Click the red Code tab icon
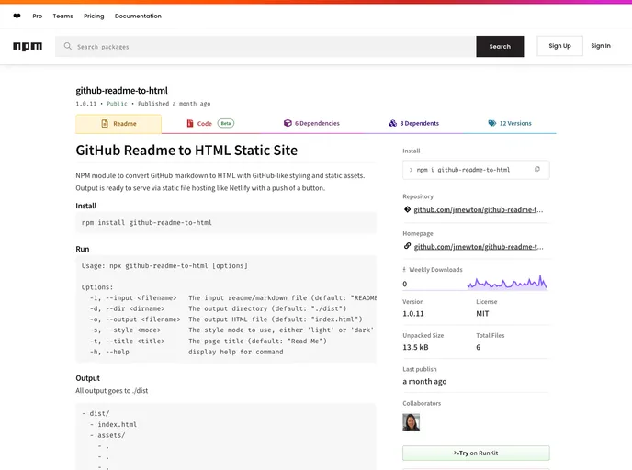The width and height of the screenshot is (632, 470). coord(190,123)
